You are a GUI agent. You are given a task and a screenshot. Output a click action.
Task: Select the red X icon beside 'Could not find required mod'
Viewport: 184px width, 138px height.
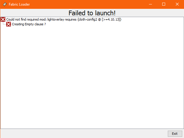click(3, 19)
